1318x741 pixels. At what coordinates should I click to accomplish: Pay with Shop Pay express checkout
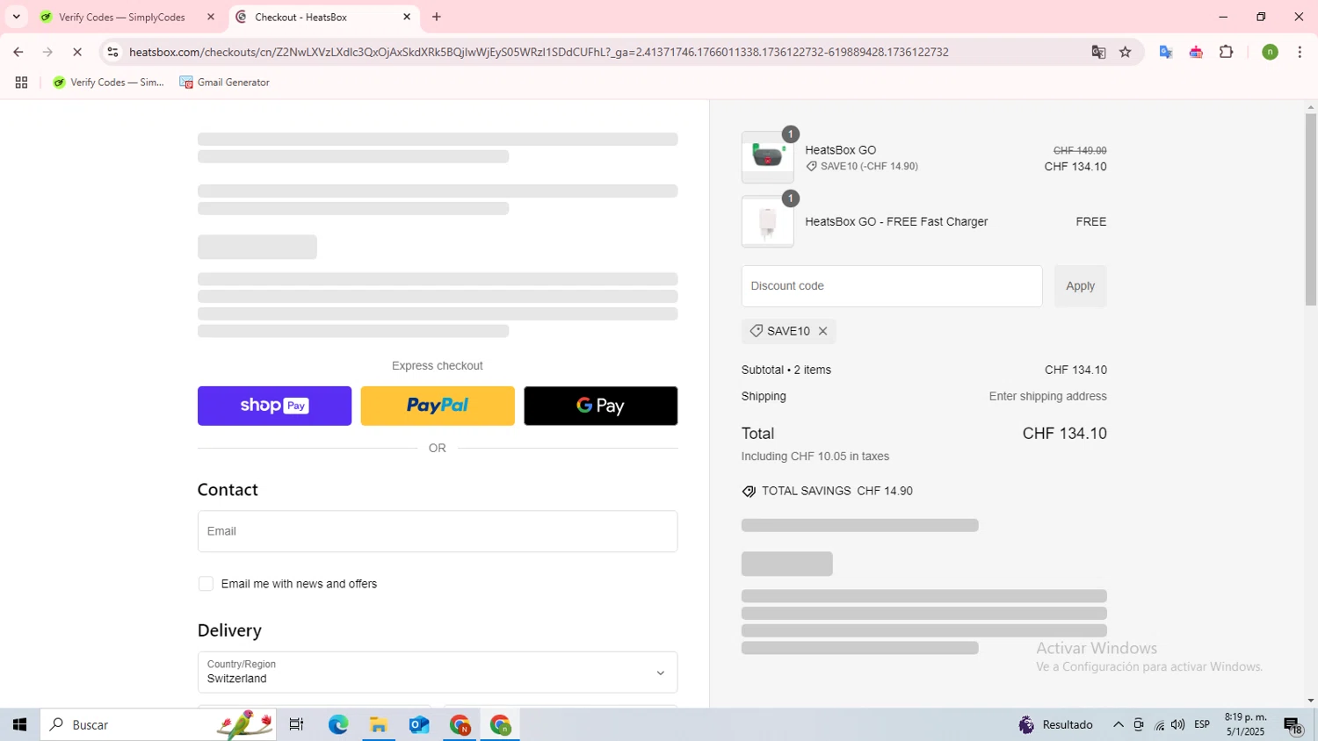[274, 406]
